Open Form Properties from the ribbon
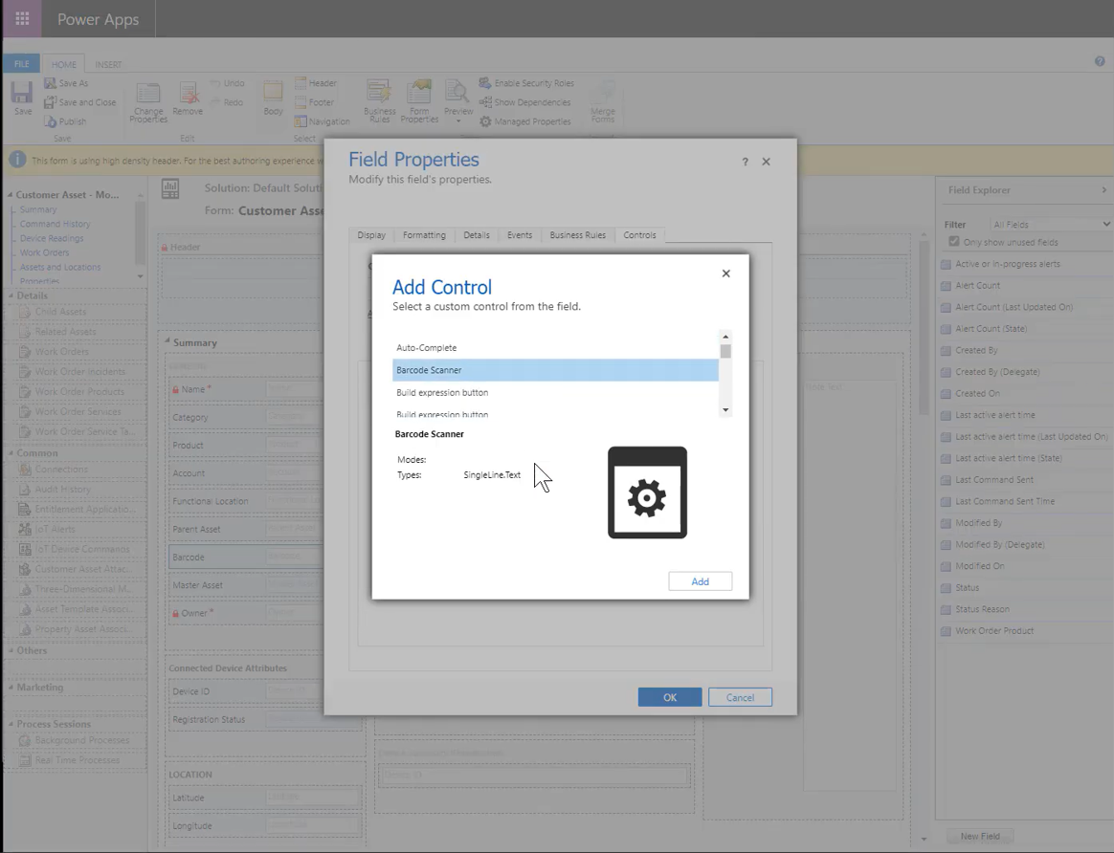 click(x=419, y=98)
